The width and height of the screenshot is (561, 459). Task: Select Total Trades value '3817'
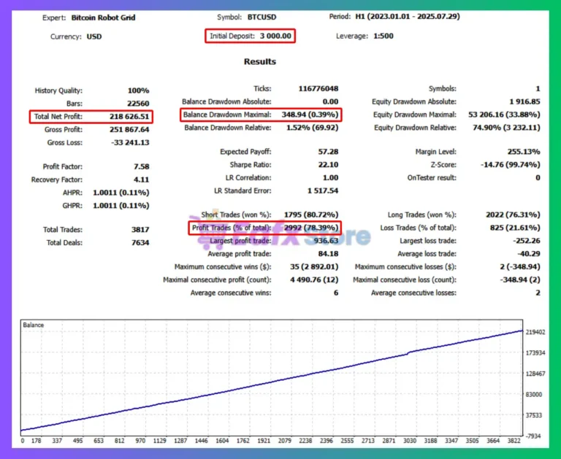pos(140,229)
